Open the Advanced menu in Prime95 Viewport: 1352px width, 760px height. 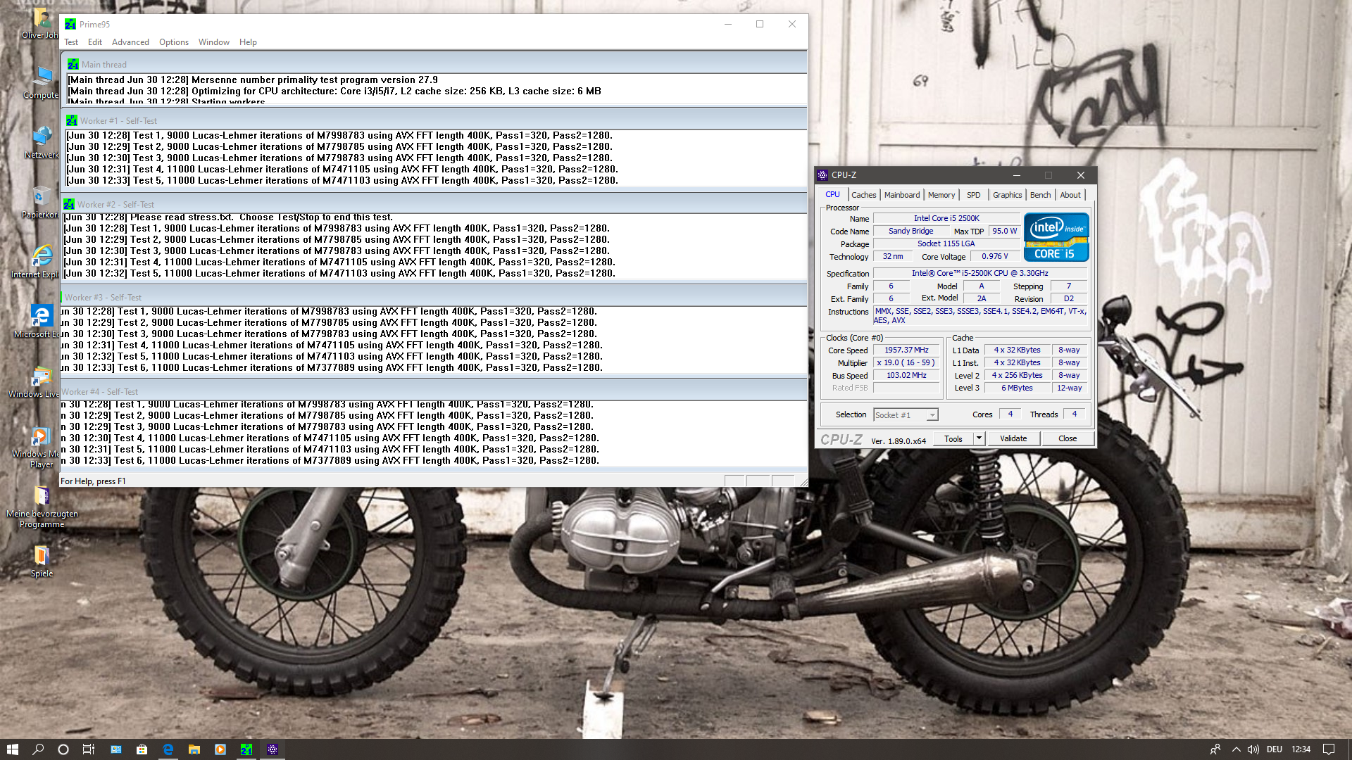pyautogui.click(x=130, y=42)
